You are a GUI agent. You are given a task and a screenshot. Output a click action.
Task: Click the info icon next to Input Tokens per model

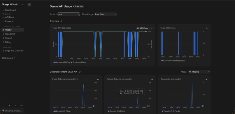pos(77,79)
